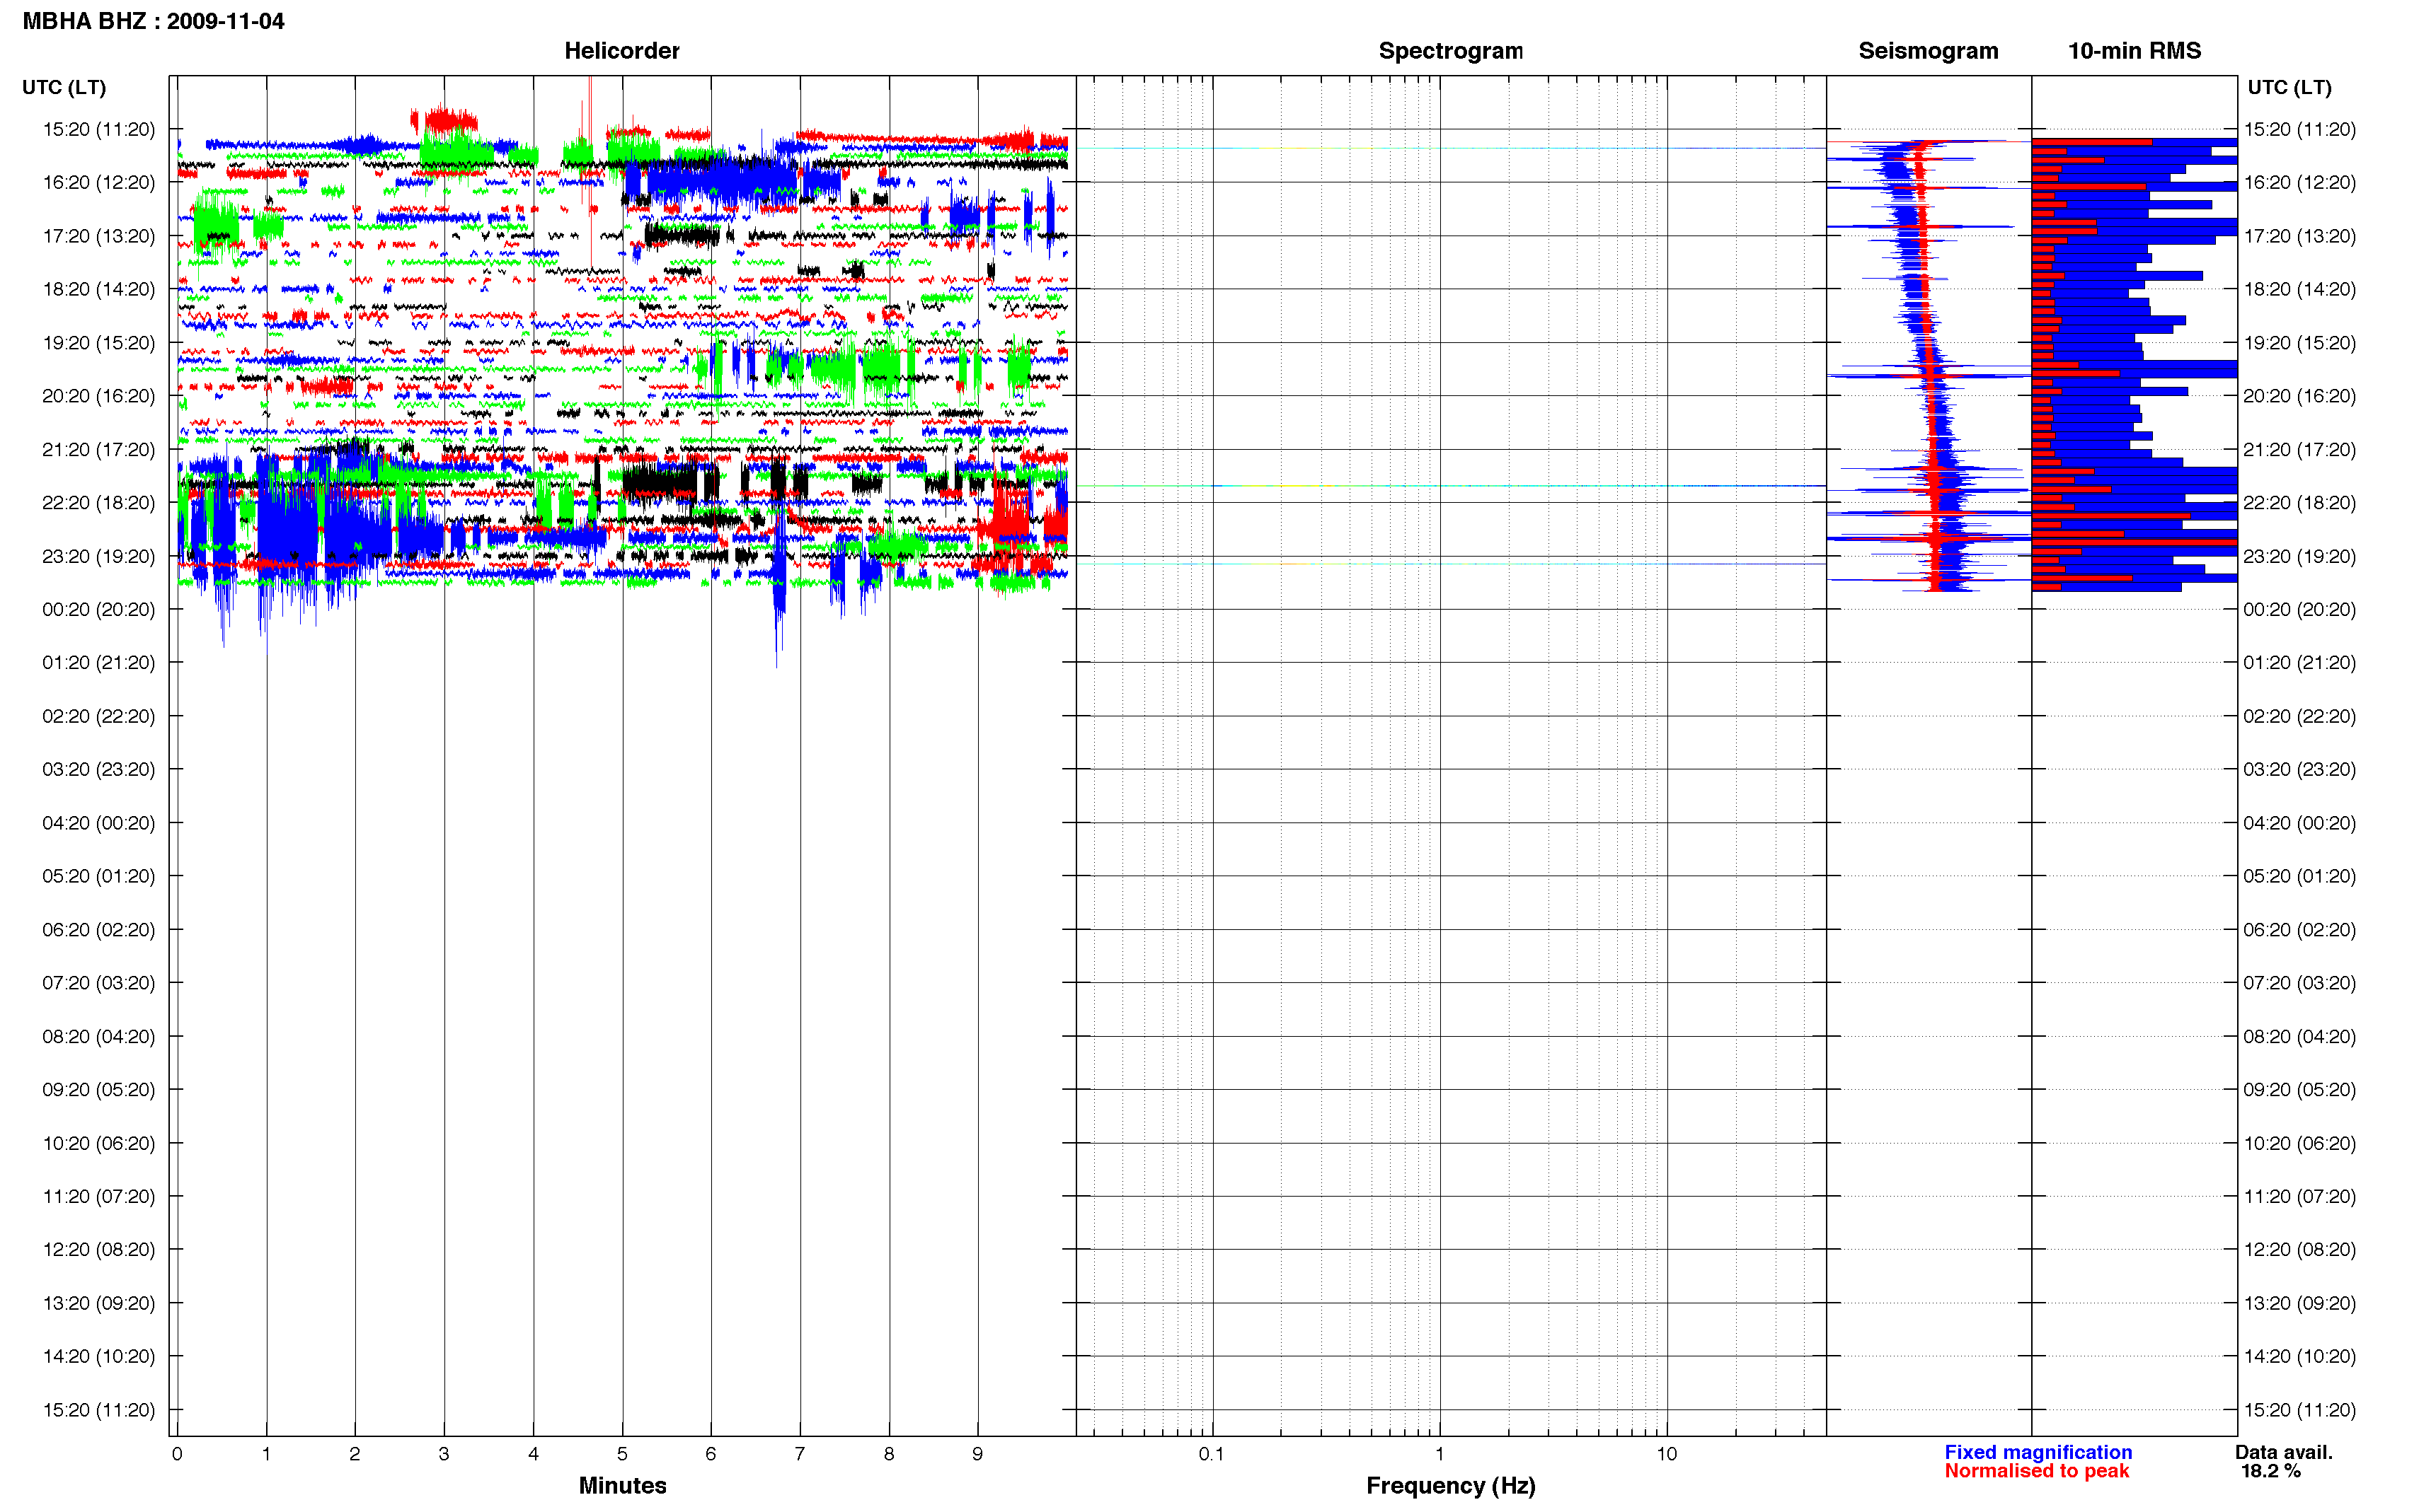Click right time label '00:20 (20:20)'
2419x1512 pixels.
pos(2299,609)
